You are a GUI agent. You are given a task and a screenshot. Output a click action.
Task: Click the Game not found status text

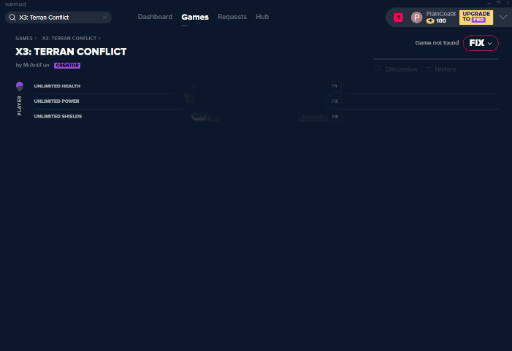437,43
